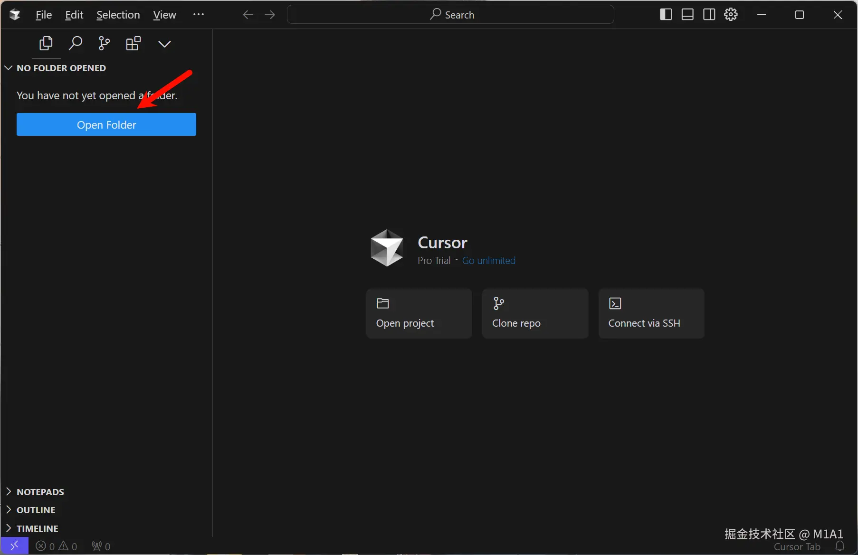The width and height of the screenshot is (858, 555).
Task: Close the Cursor window
Action: (x=838, y=15)
